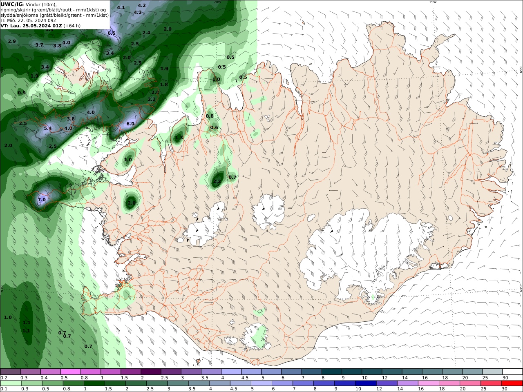
Task: Click the palest green swatch labeled 0.1
Action: coord(11,383)
